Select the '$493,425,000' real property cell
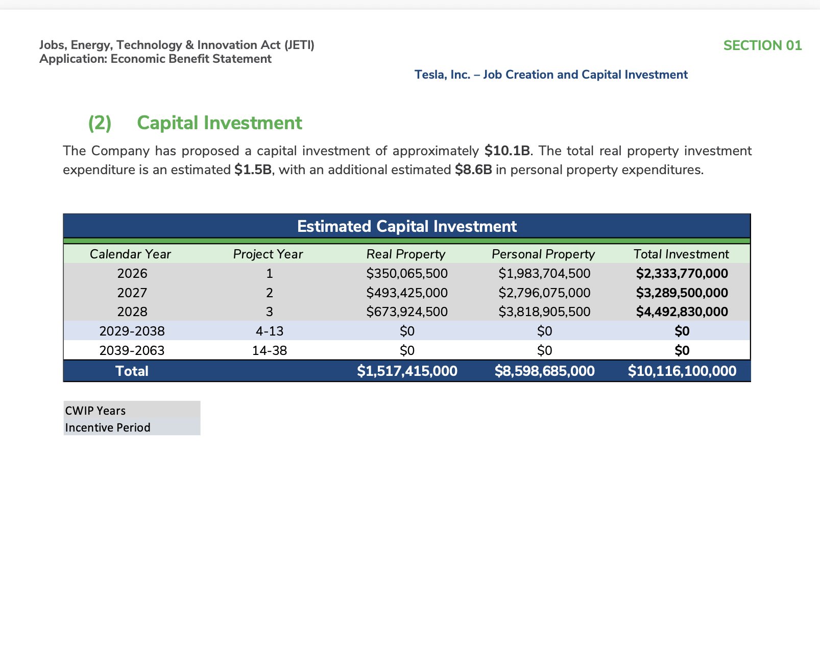The image size is (820, 668). 407,293
